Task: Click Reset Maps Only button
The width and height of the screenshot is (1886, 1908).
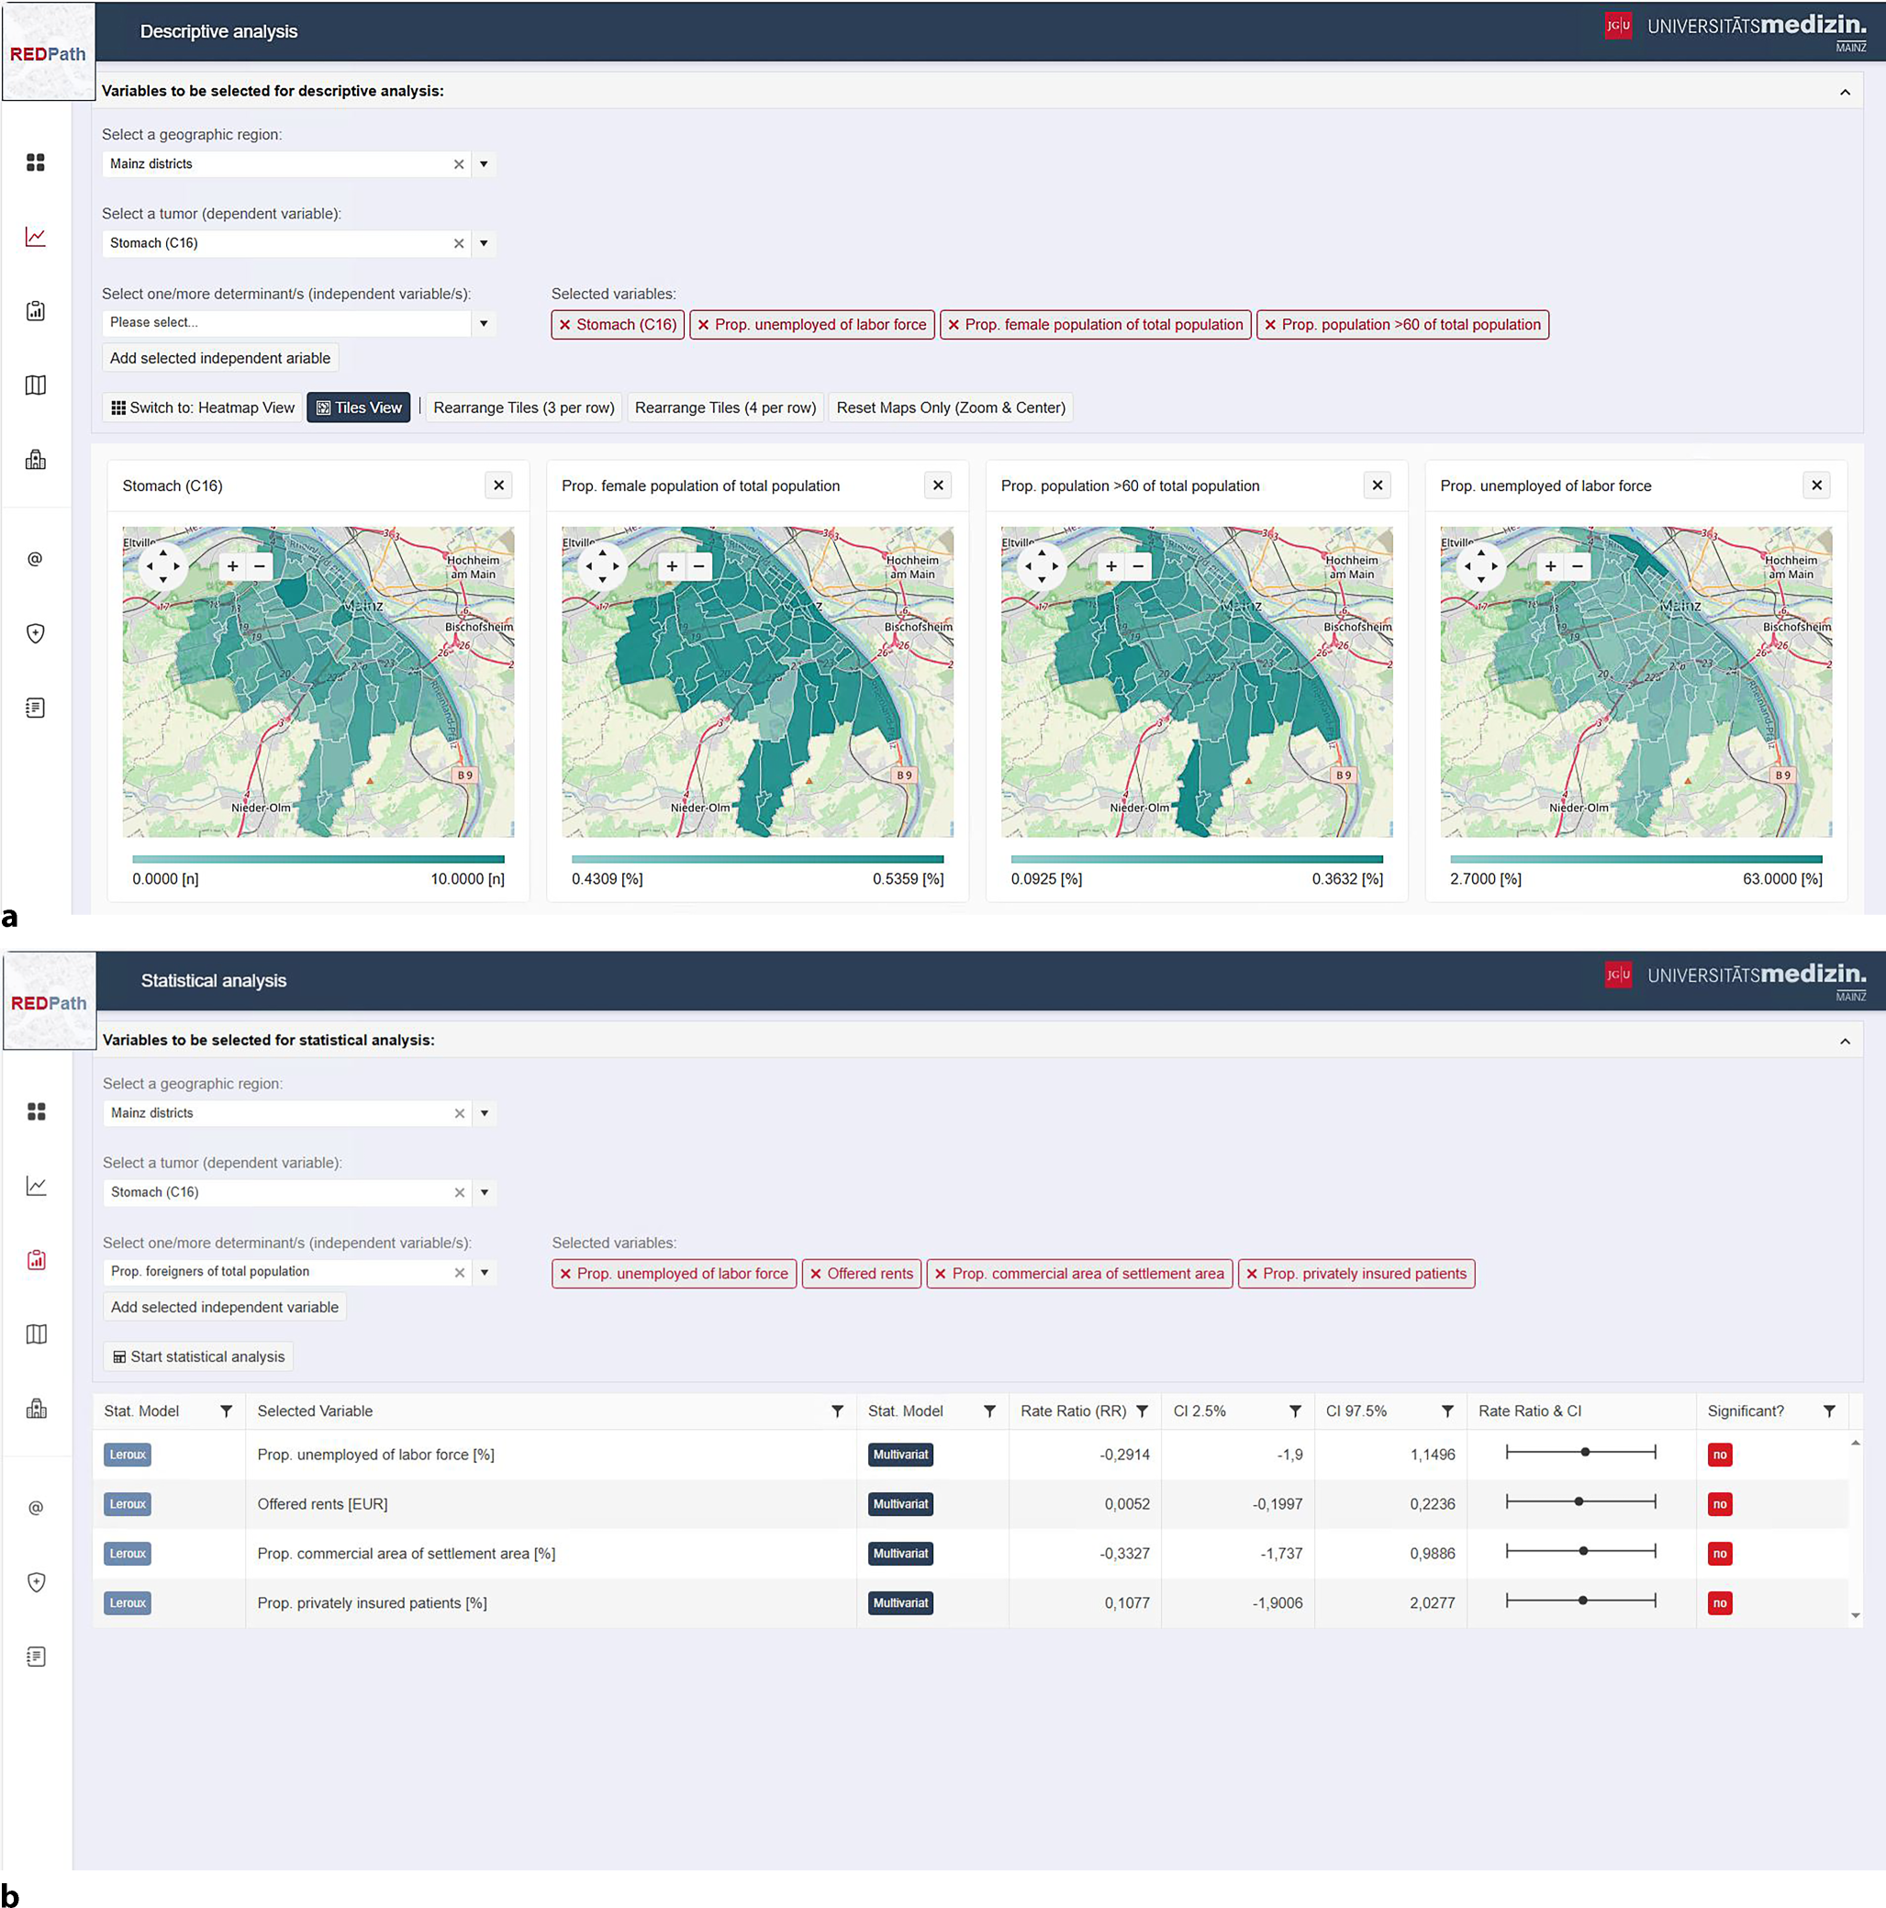Action: 950,407
